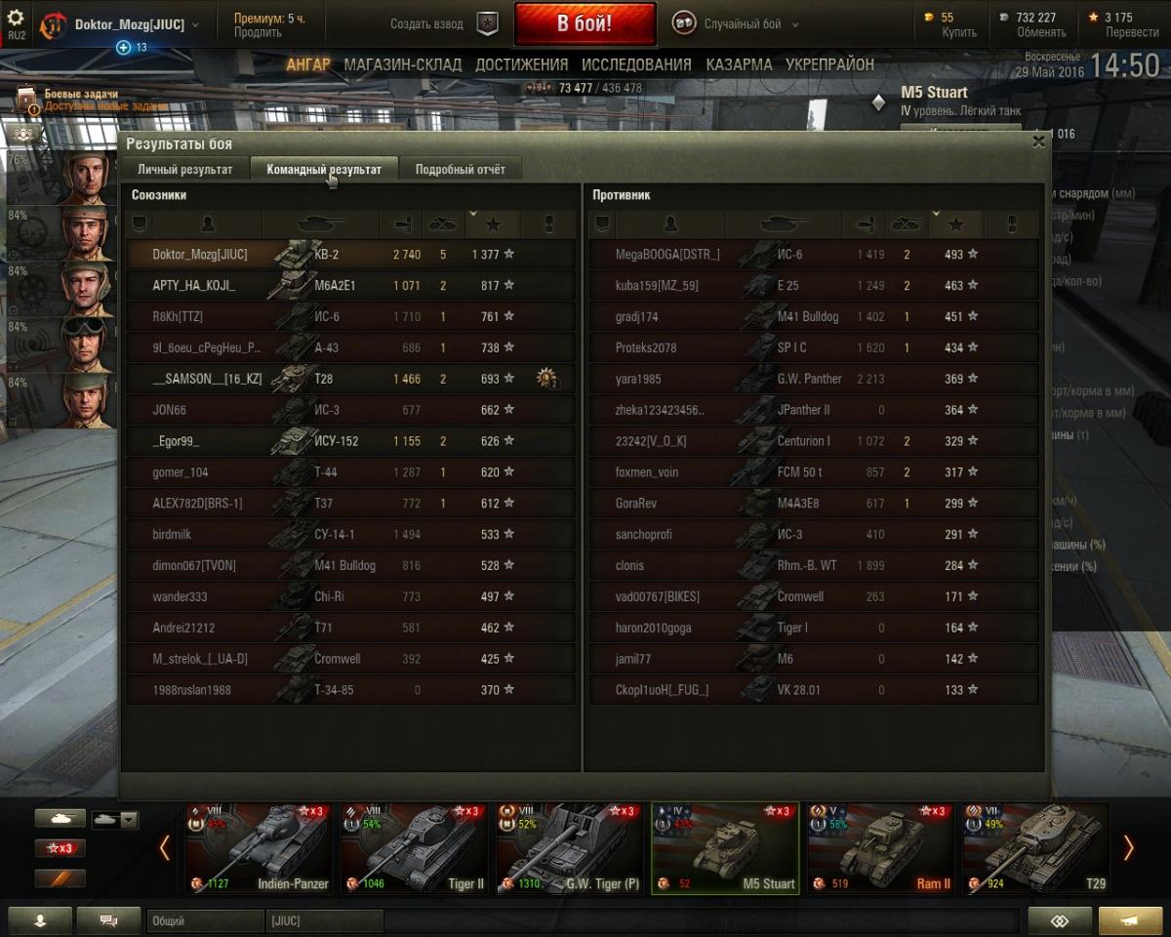This screenshot has height=937, width=1171.
Task: Select the Indien-Panzer tank card
Action: (x=259, y=848)
